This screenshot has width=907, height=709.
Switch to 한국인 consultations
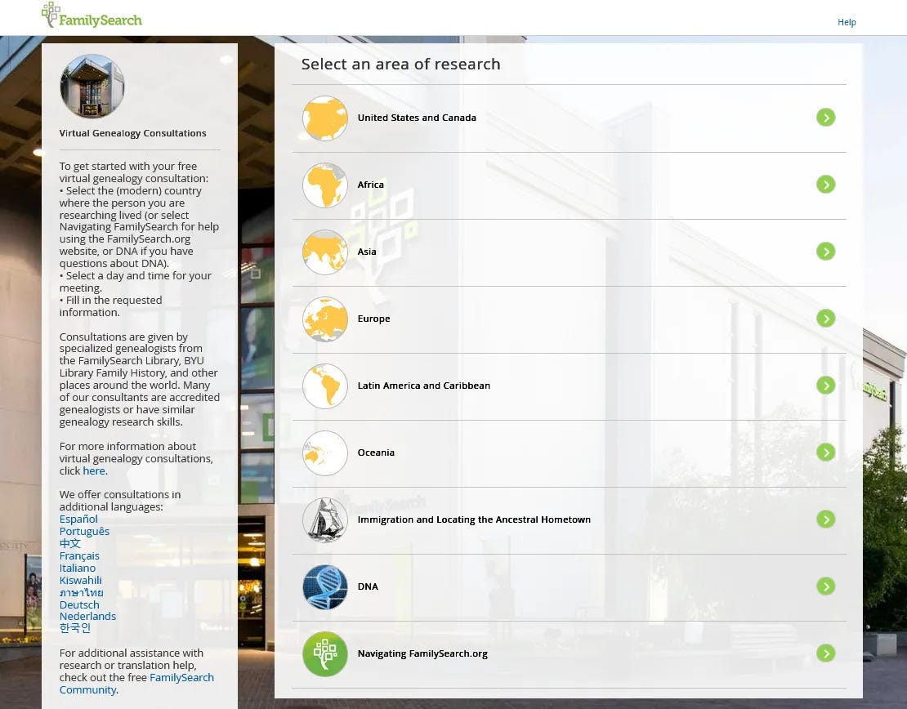pos(74,627)
